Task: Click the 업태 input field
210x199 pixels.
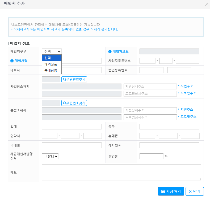Action: point(72,127)
